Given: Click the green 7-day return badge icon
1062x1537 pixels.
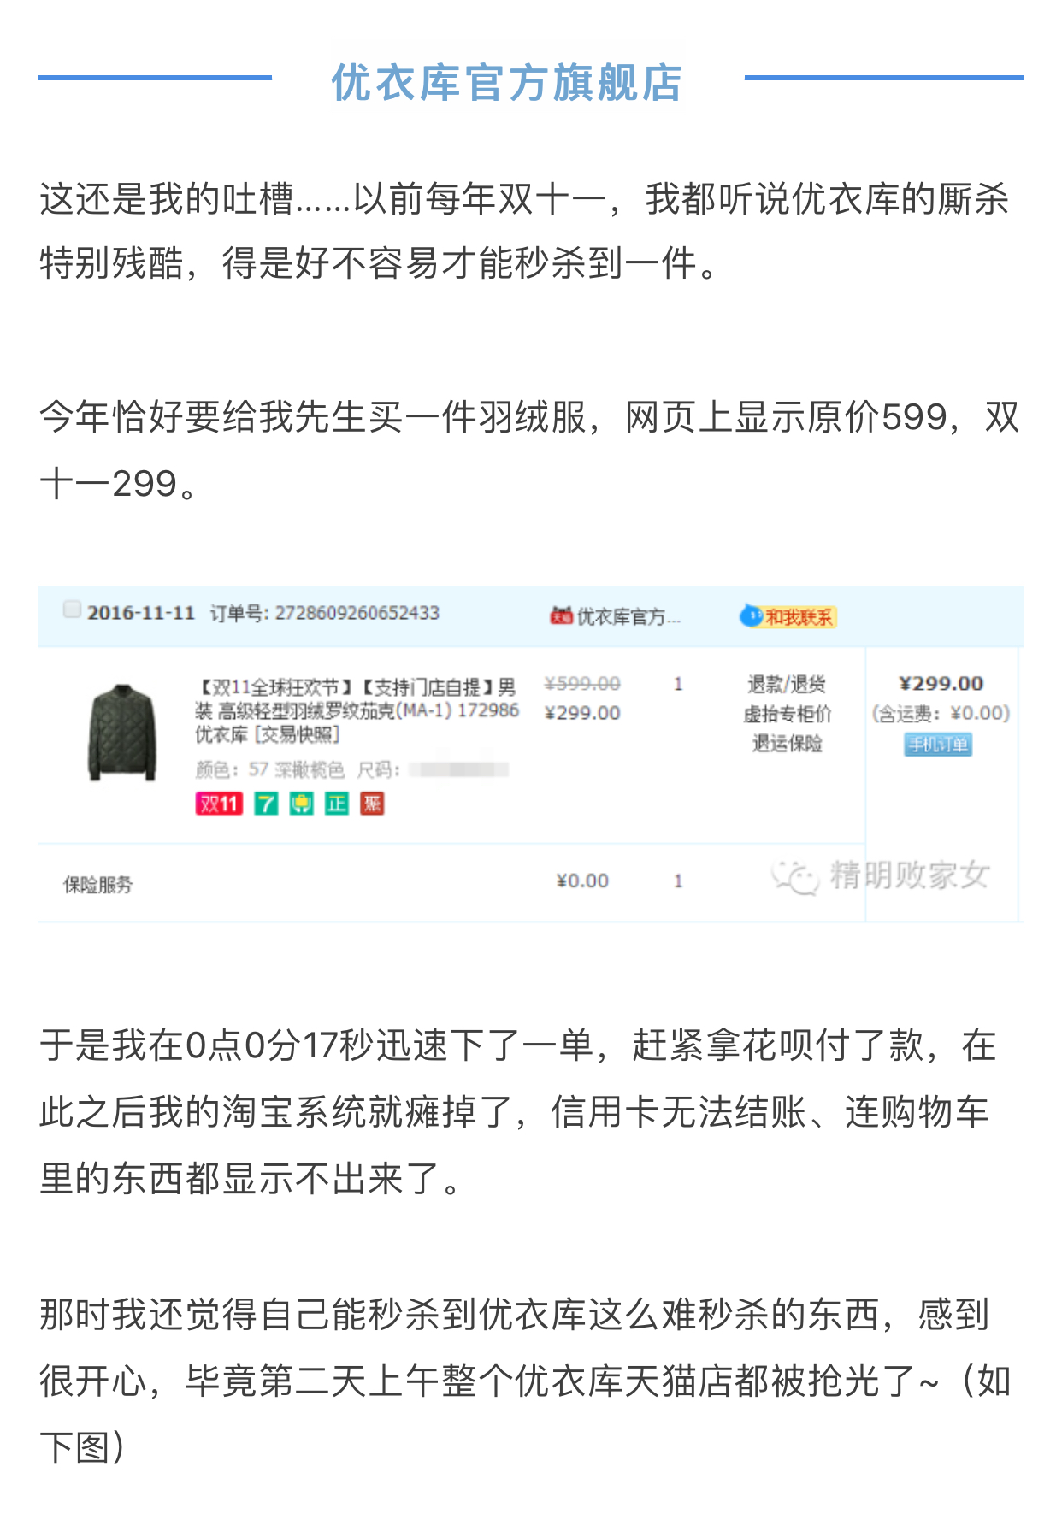Looking at the screenshot, I should click(x=267, y=804).
